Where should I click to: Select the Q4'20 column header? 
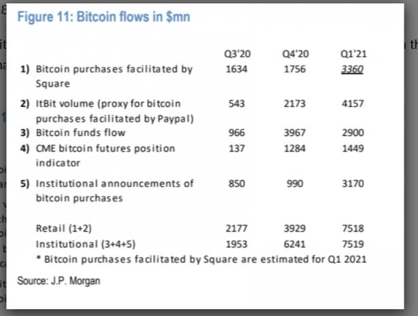click(x=294, y=54)
